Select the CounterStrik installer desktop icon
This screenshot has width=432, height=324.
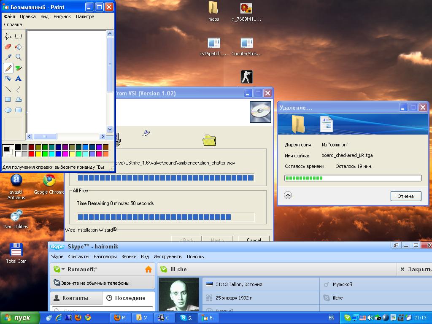[246, 46]
